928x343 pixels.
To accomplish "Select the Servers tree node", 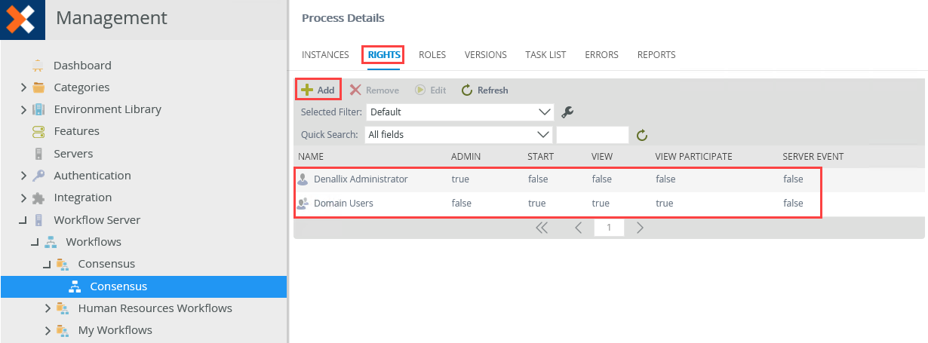I will click(x=73, y=153).
